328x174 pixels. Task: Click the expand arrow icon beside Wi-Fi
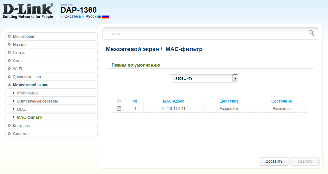[9, 69]
